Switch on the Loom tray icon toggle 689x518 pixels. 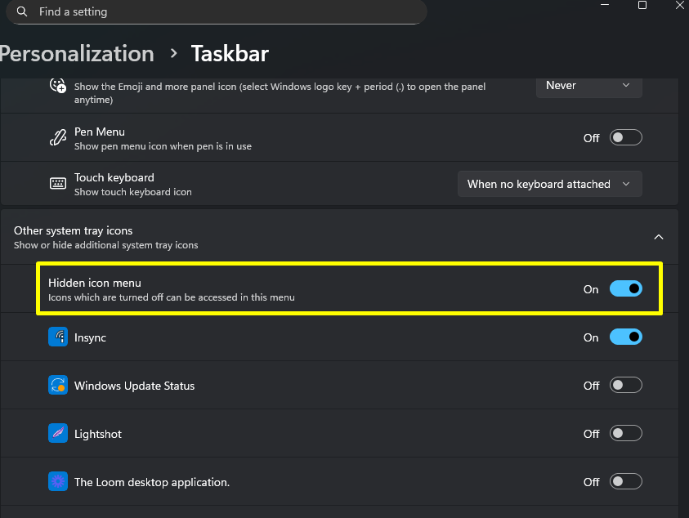pos(625,482)
